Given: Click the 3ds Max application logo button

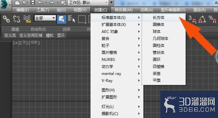Looking at the screenshot, I should (x=5, y=5).
